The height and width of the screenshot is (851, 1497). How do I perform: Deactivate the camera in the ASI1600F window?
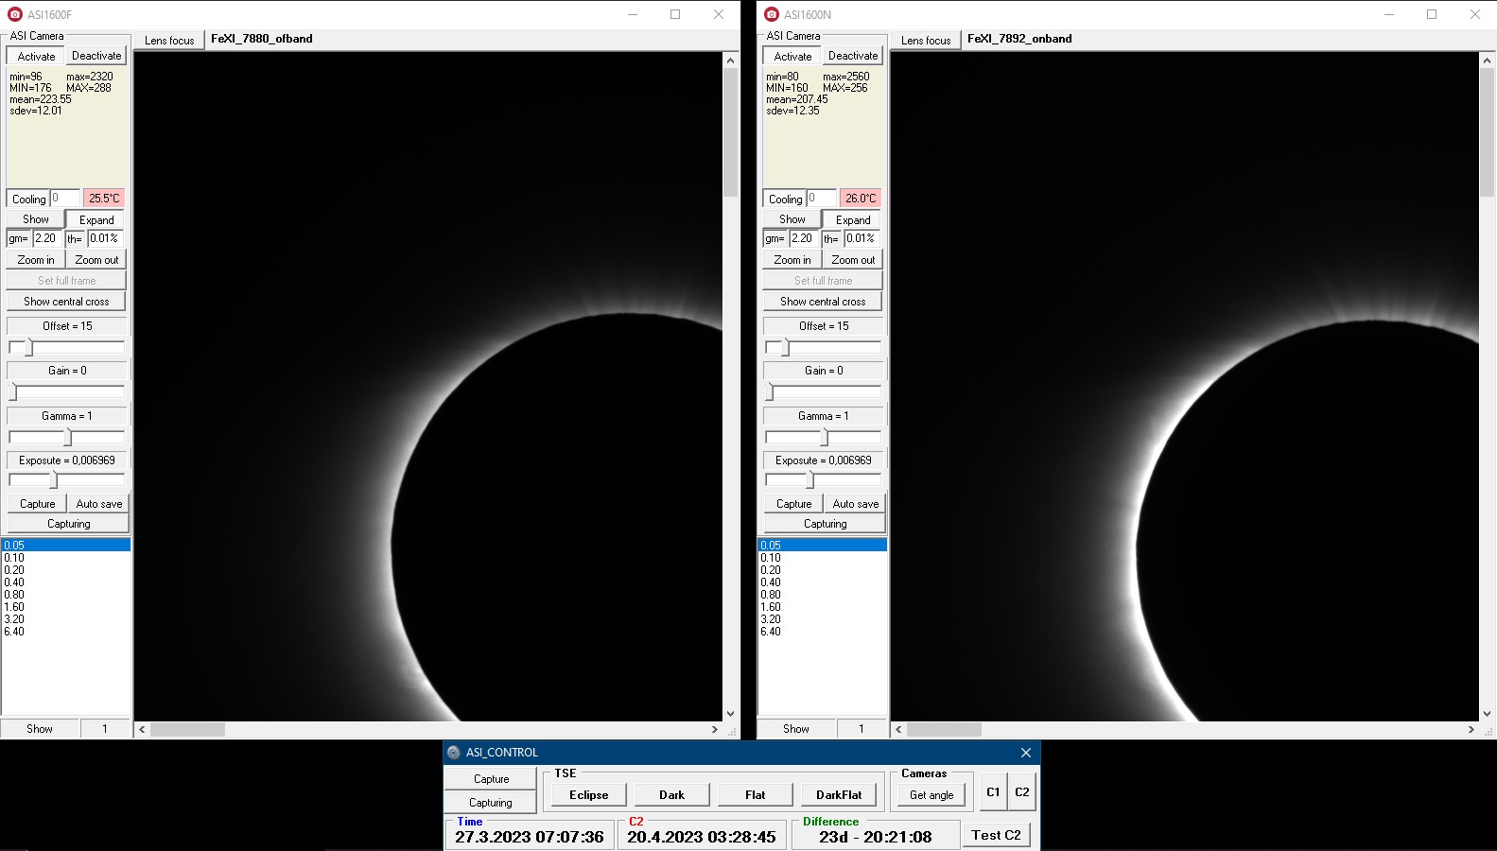coord(96,56)
